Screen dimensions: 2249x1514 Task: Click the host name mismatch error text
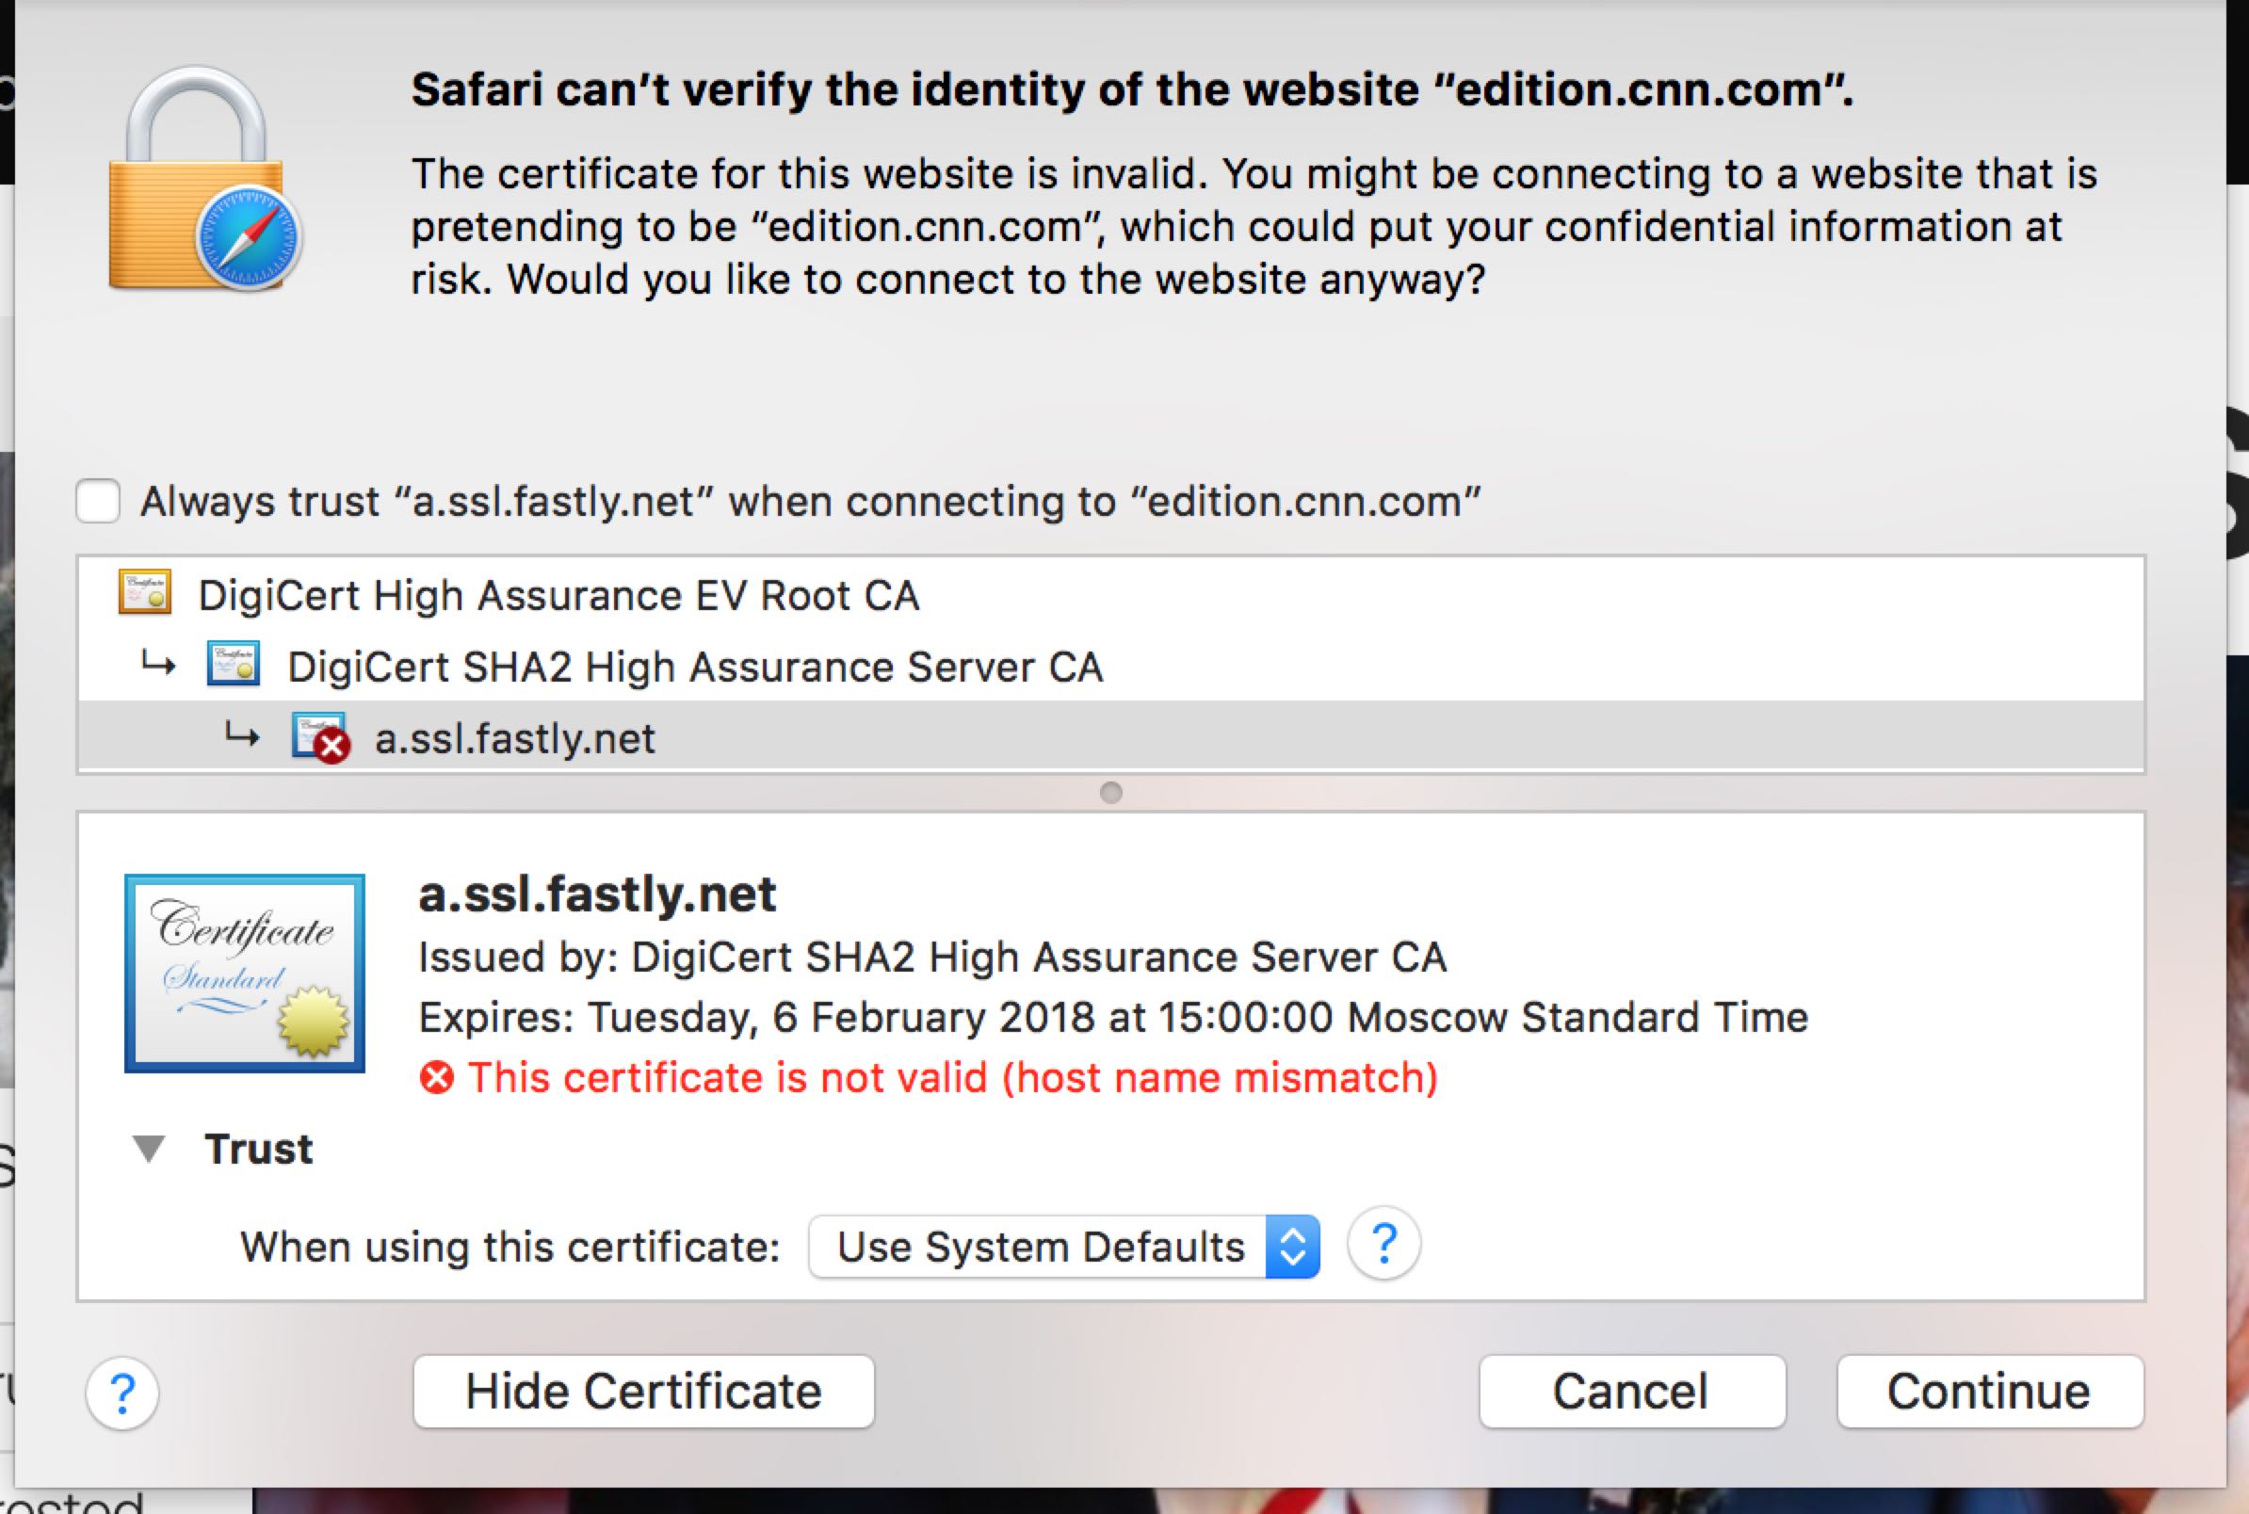pyautogui.click(x=953, y=1077)
